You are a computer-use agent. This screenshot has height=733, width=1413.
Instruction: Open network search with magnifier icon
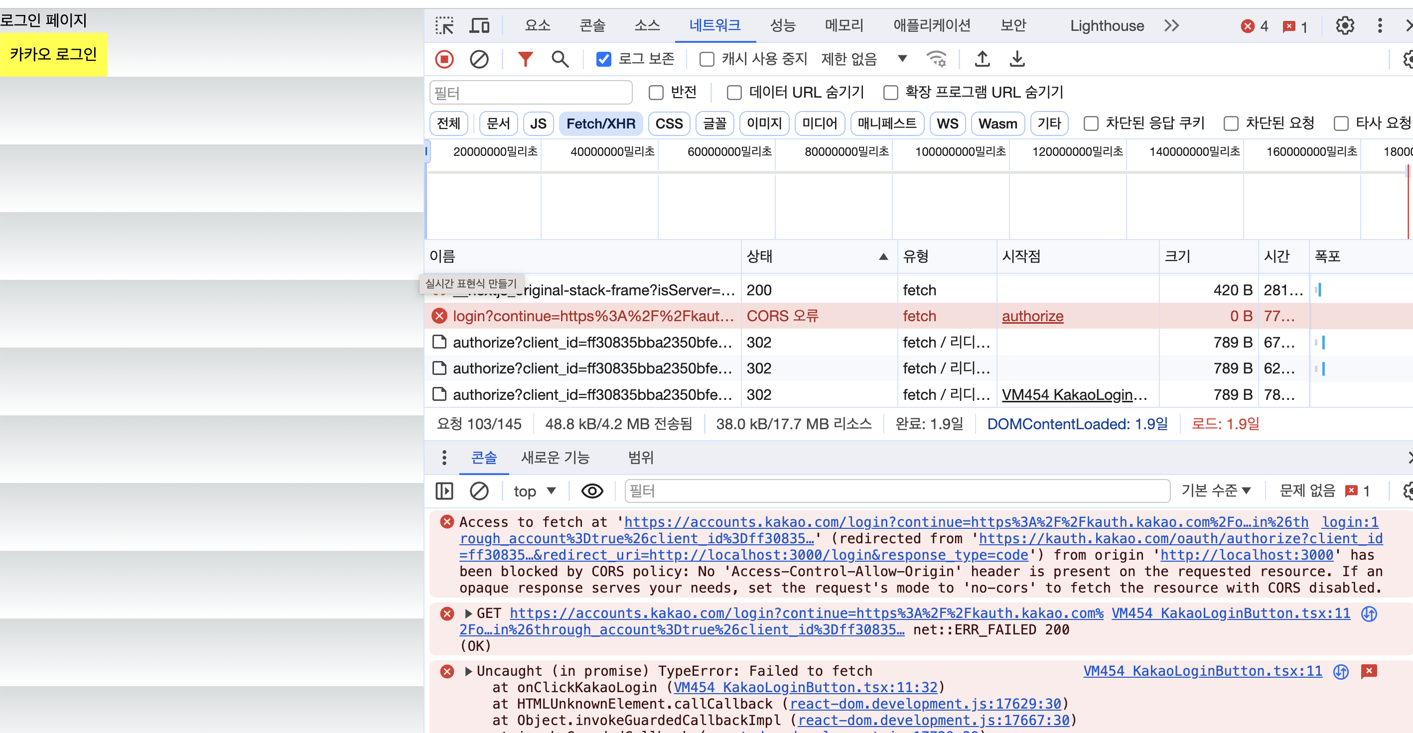(560, 59)
